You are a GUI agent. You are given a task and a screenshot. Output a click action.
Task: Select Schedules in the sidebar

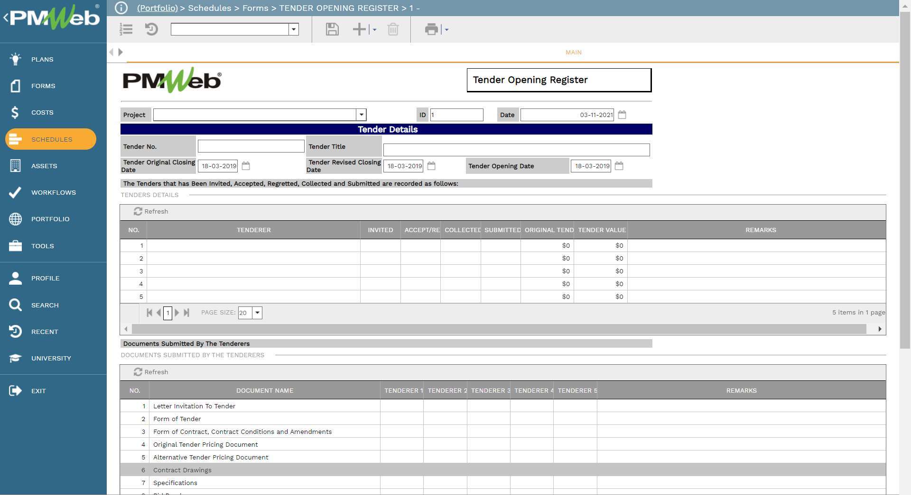pos(51,139)
